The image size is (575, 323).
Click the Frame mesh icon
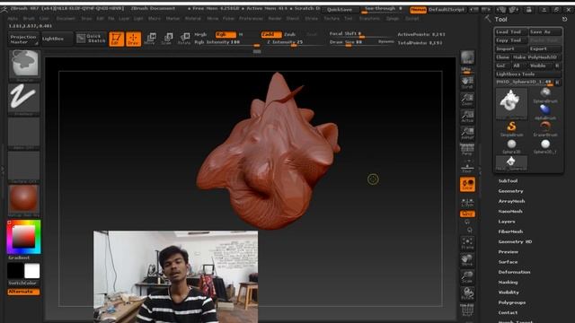[x=467, y=243]
